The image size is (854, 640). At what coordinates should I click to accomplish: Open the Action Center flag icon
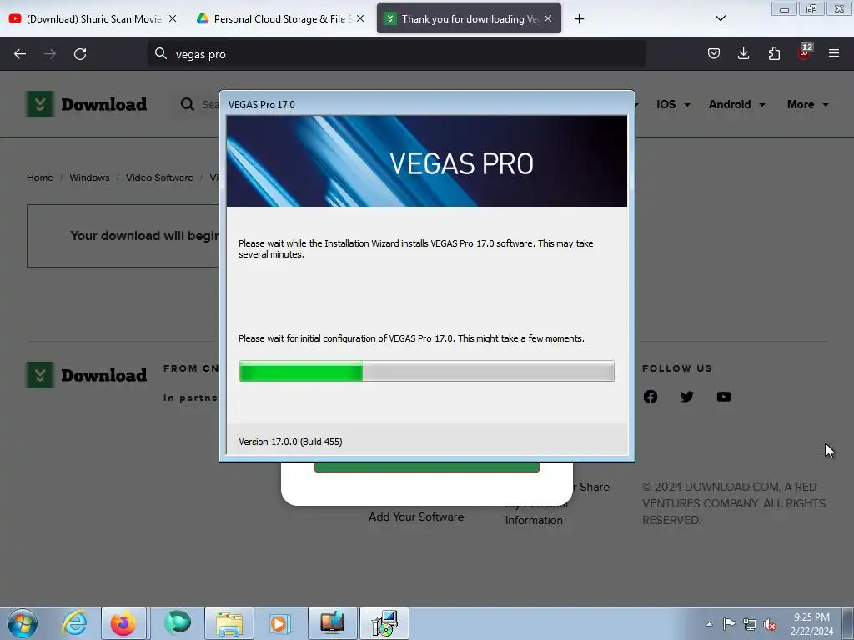[x=729, y=624]
